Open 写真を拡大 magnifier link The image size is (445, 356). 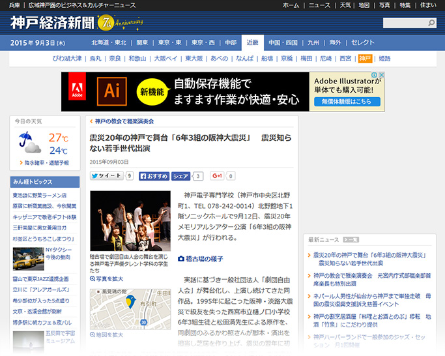click(x=106, y=278)
